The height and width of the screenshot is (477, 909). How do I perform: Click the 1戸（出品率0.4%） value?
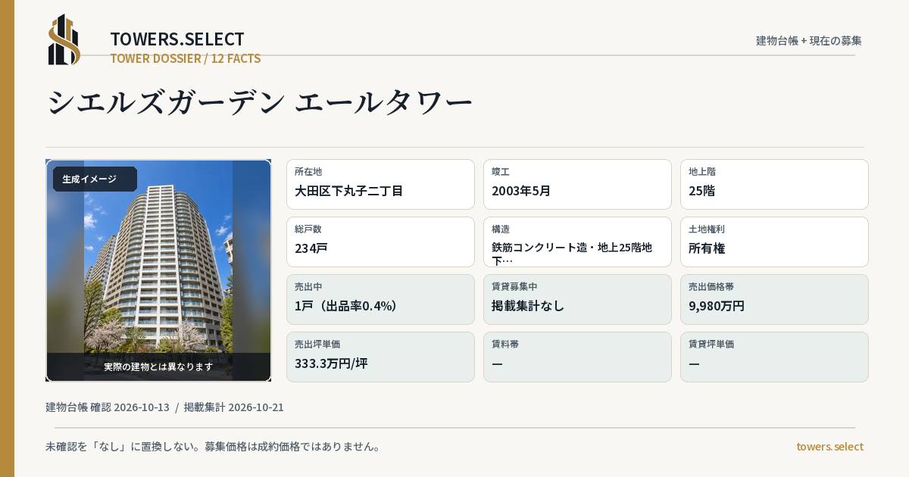tap(346, 306)
